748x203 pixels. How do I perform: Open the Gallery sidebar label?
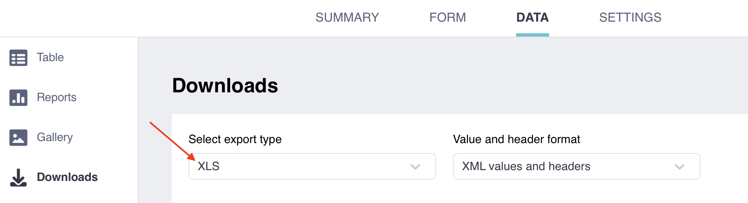(55, 137)
